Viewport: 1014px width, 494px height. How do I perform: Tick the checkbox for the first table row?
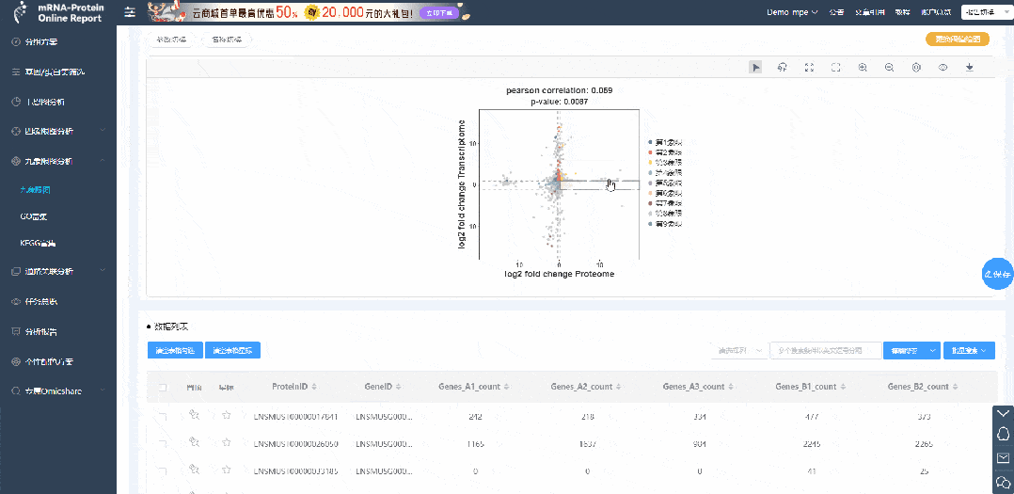tap(163, 416)
